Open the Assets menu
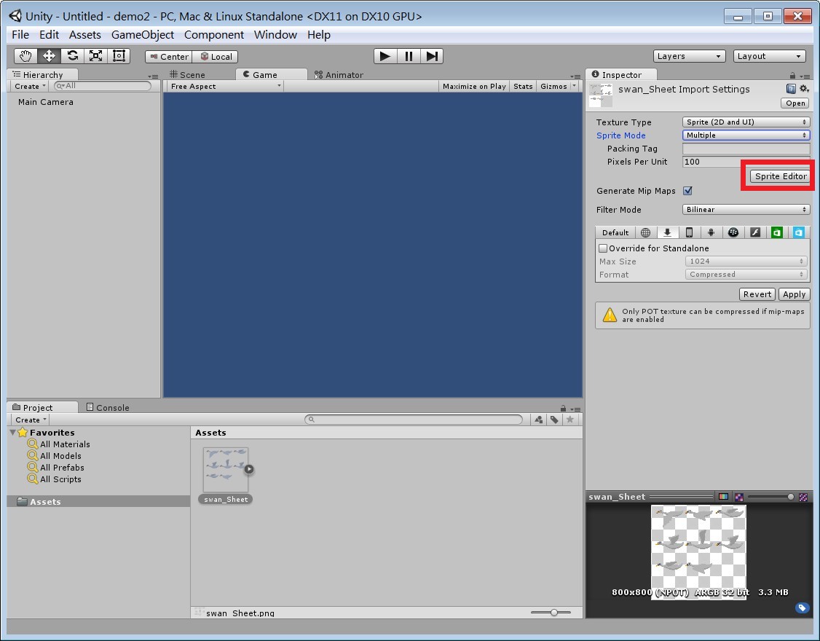Screen dimensions: 820x641 click(84, 34)
